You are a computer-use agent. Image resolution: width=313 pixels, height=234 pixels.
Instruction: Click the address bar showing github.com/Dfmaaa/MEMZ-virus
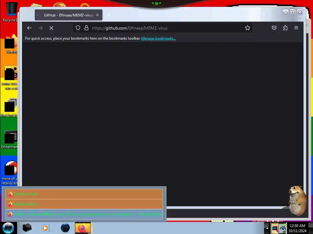(163, 28)
